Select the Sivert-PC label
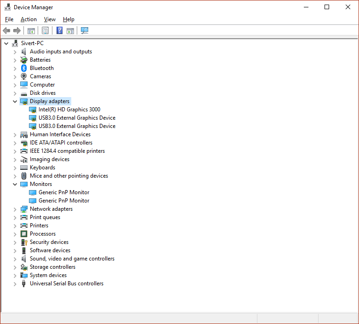 point(32,43)
